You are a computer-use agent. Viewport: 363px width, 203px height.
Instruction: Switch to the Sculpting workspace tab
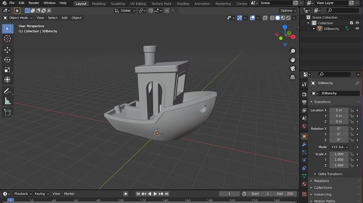(118, 4)
